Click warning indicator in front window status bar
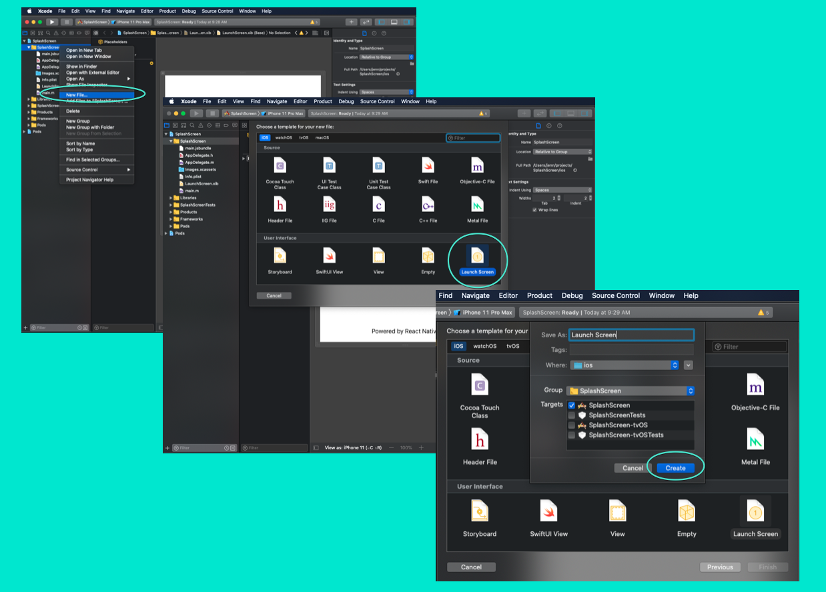This screenshot has height=592, width=826. pyautogui.click(x=763, y=312)
